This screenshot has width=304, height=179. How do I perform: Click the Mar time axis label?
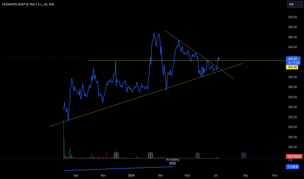point(160,175)
